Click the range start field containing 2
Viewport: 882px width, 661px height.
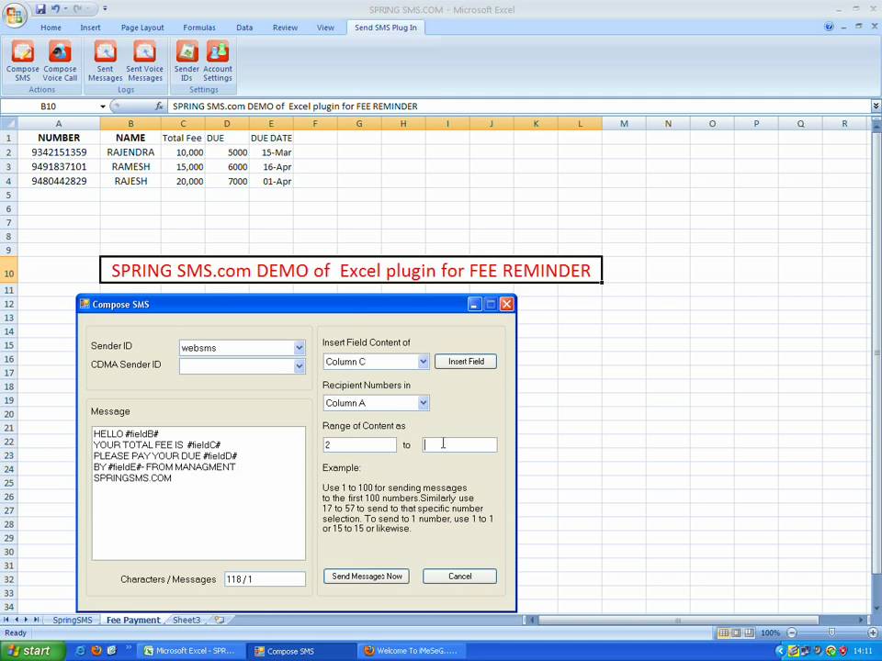pyautogui.click(x=359, y=444)
